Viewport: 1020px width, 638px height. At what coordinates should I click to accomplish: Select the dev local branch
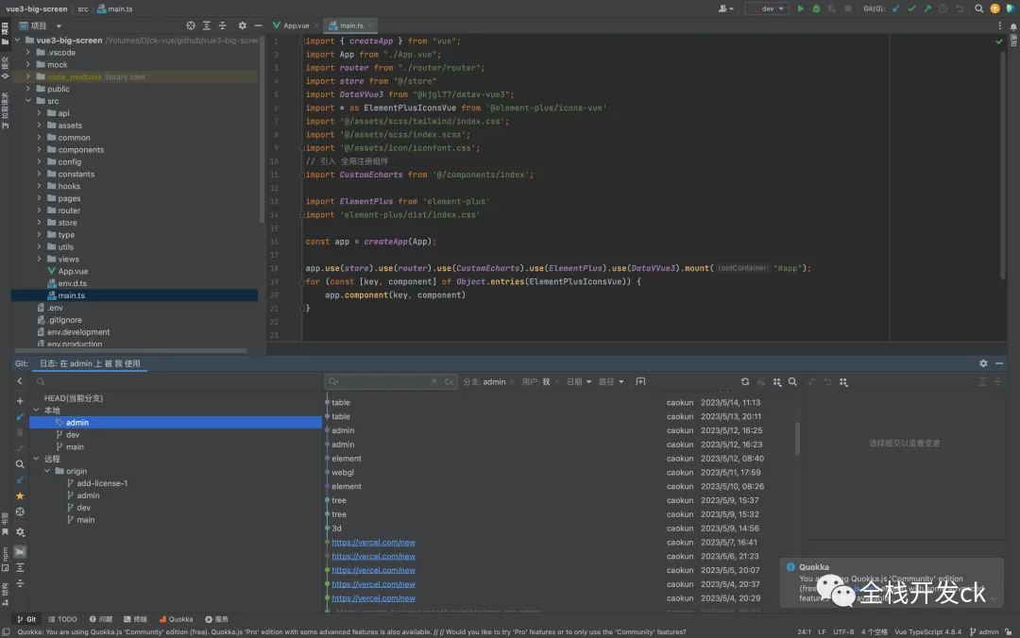73,435
